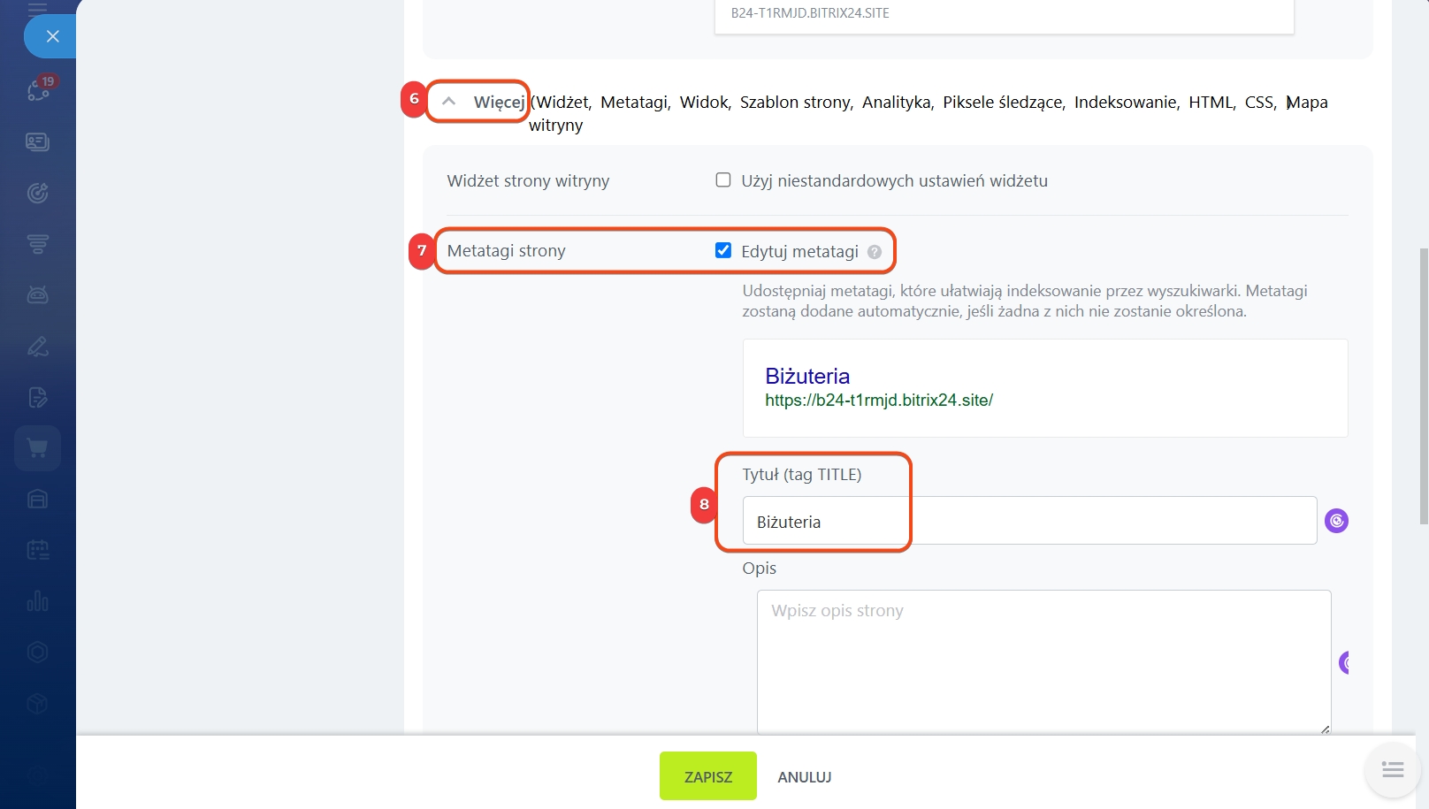Click the AI copilot icon beside title field
The image size is (1429, 809).
click(1336, 521)
